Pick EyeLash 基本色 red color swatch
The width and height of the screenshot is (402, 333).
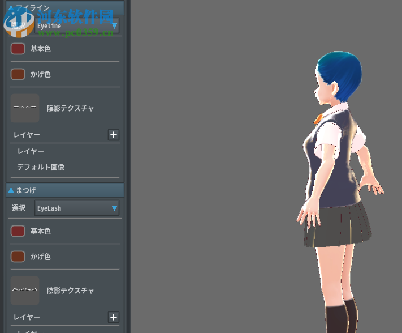click(x=18, y=231)
